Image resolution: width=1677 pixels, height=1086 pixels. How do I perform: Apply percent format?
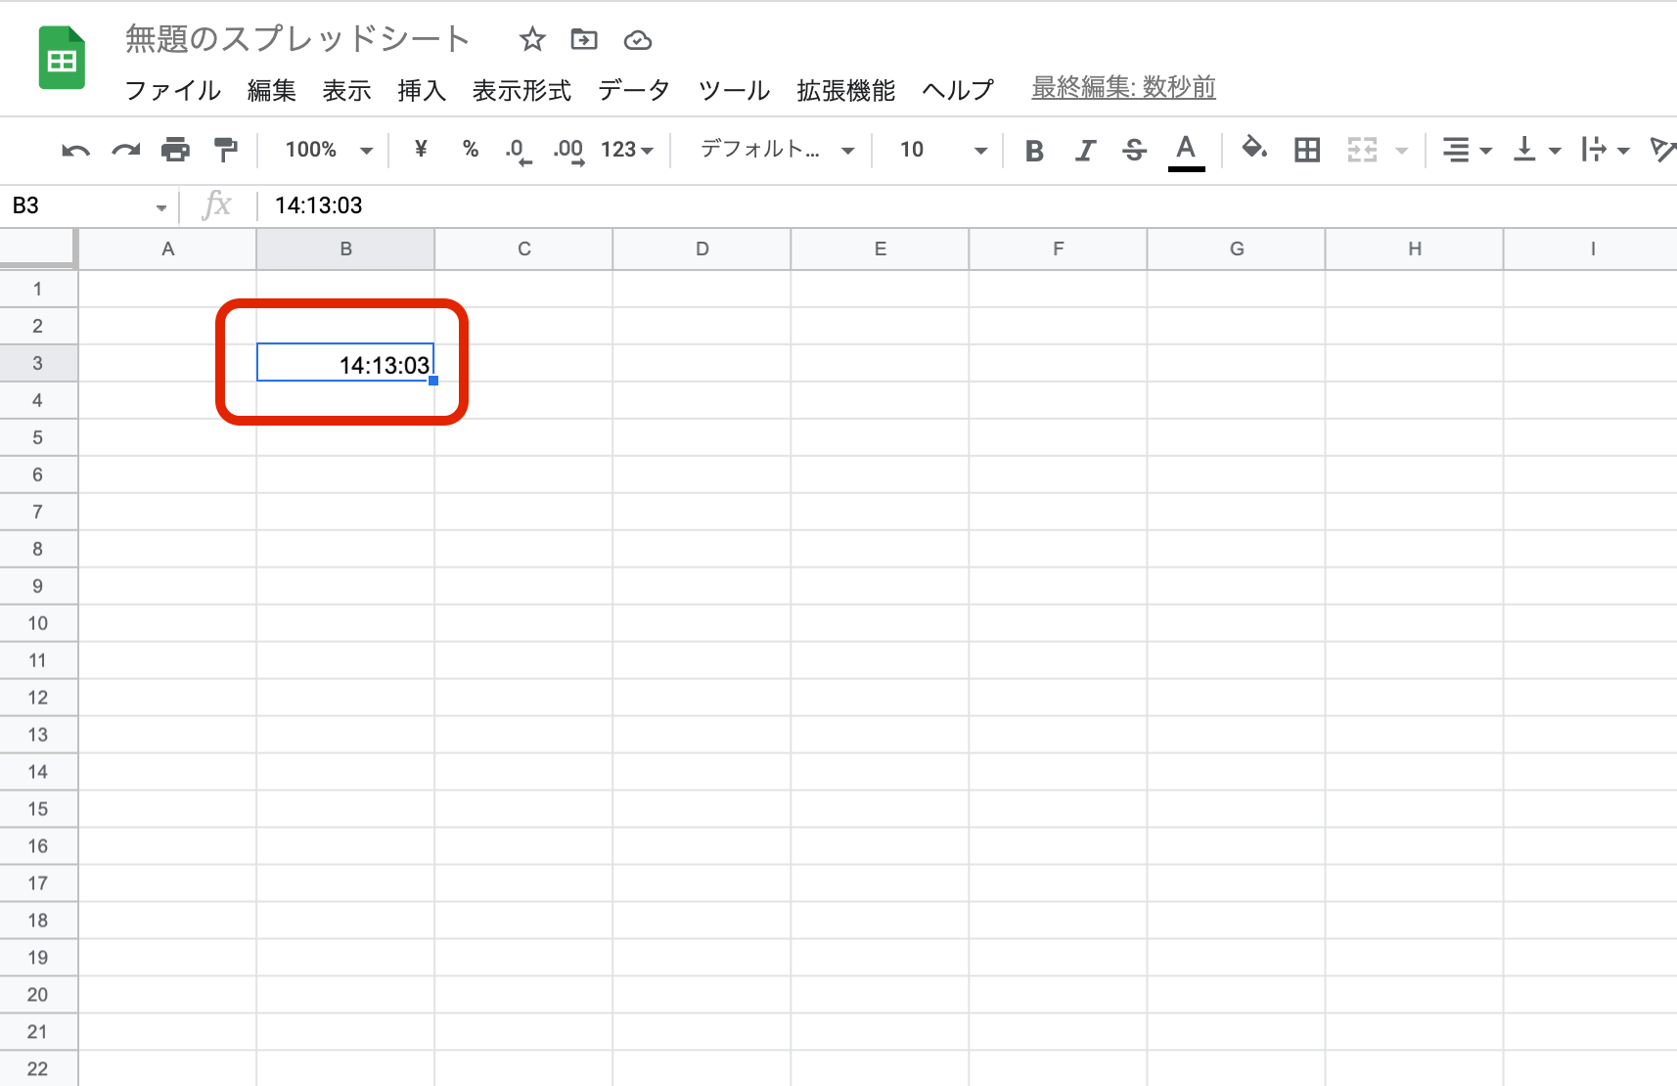471,149
